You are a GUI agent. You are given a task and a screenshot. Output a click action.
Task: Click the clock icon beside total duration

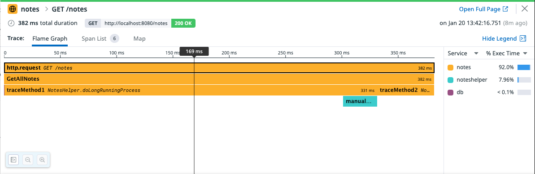(11, 23)
